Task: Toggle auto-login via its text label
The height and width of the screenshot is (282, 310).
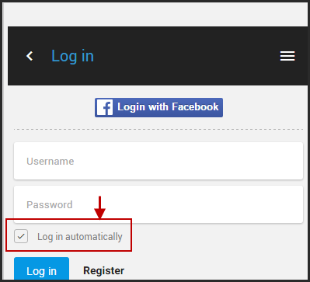Action: pyautogui.click(x=80, y=237)
